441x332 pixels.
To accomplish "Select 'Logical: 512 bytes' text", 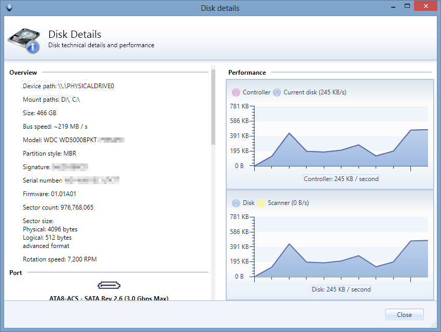I will [47, 238].
